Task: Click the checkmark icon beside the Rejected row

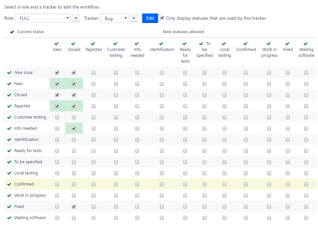Action: coord(9,106)
